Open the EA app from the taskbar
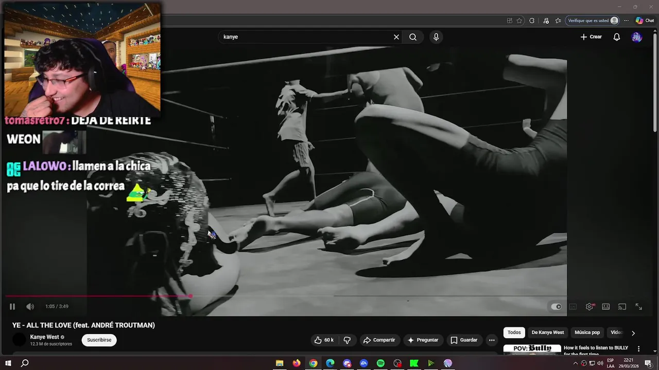659x370 pixels. pos(364,363)
